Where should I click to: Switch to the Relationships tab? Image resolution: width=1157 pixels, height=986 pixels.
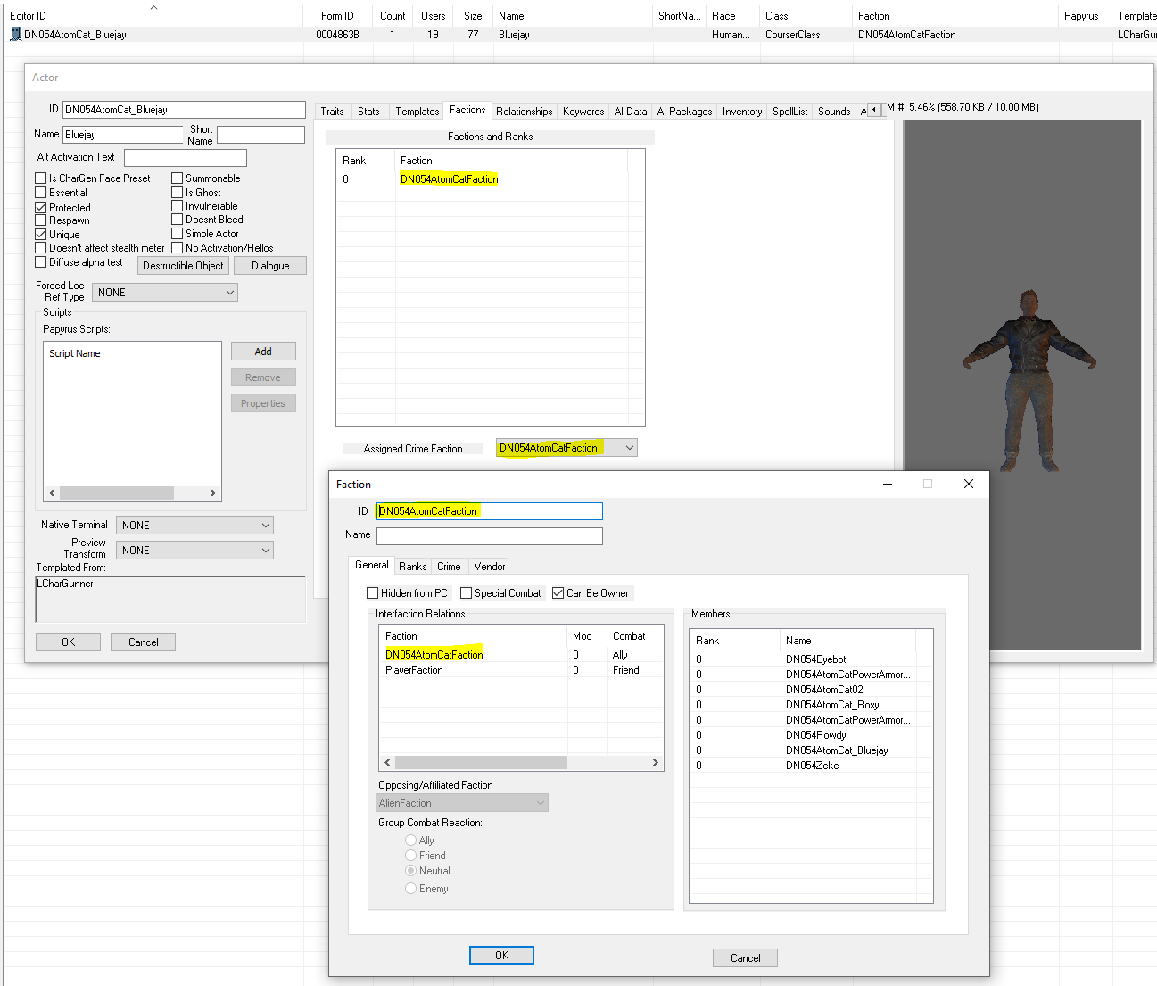(524, 111)
